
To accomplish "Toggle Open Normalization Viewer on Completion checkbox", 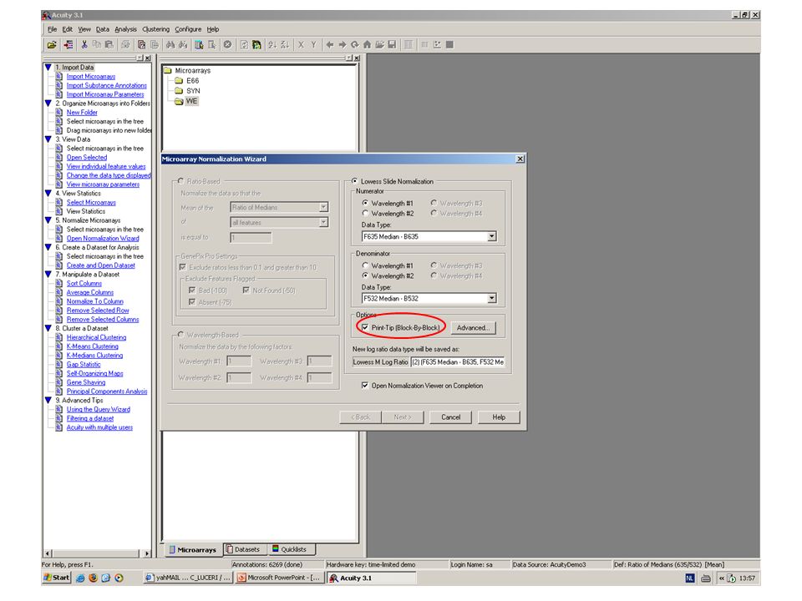I will coord(365,386).
